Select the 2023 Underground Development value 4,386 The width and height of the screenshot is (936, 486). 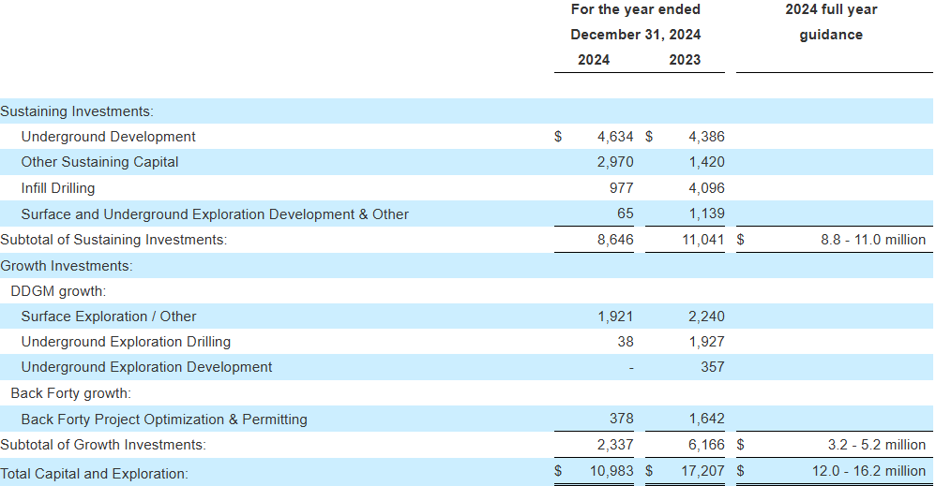pos(706,137)
